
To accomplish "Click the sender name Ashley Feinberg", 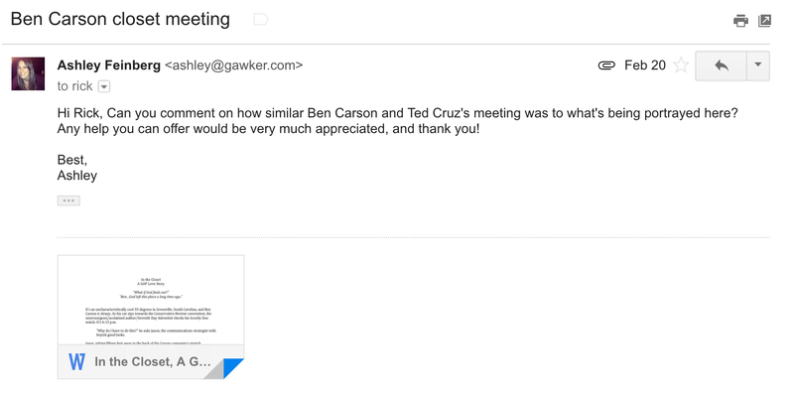I will pos(109,66).
